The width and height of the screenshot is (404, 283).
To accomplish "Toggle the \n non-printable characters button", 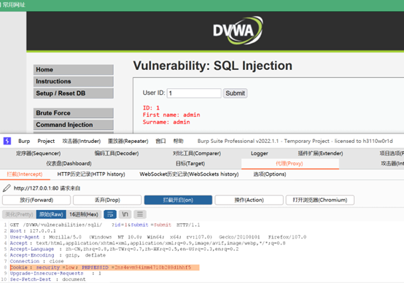I will tap(125, 214).
